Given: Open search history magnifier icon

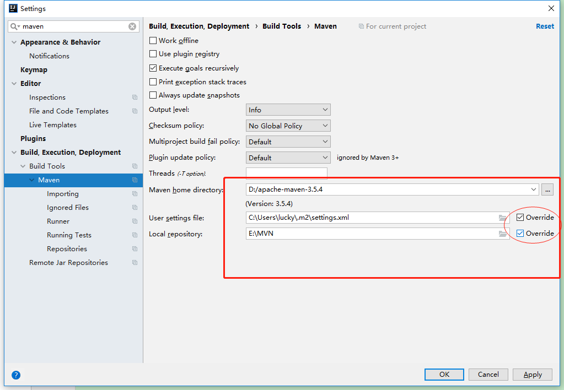Looking at the screenshot, I should [x=15, y=26].
